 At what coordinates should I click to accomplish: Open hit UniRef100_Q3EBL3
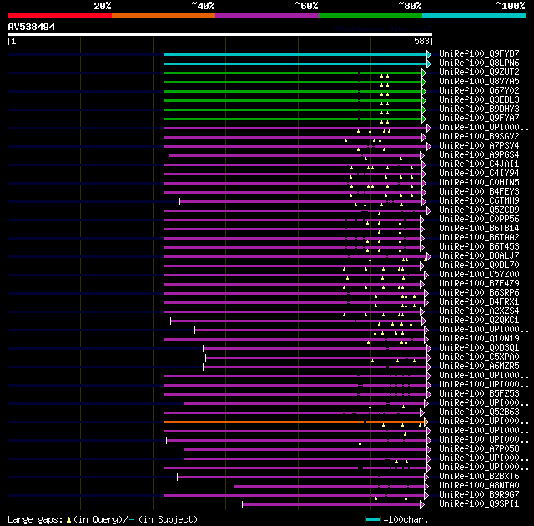pos(479,100)
